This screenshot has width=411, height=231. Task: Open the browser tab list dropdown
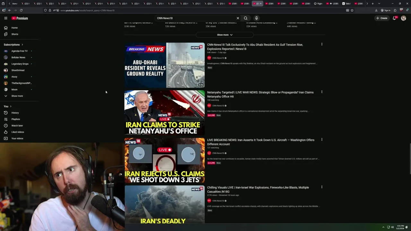379,4
